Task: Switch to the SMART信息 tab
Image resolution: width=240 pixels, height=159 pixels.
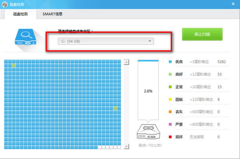Action: pos(52,14)
